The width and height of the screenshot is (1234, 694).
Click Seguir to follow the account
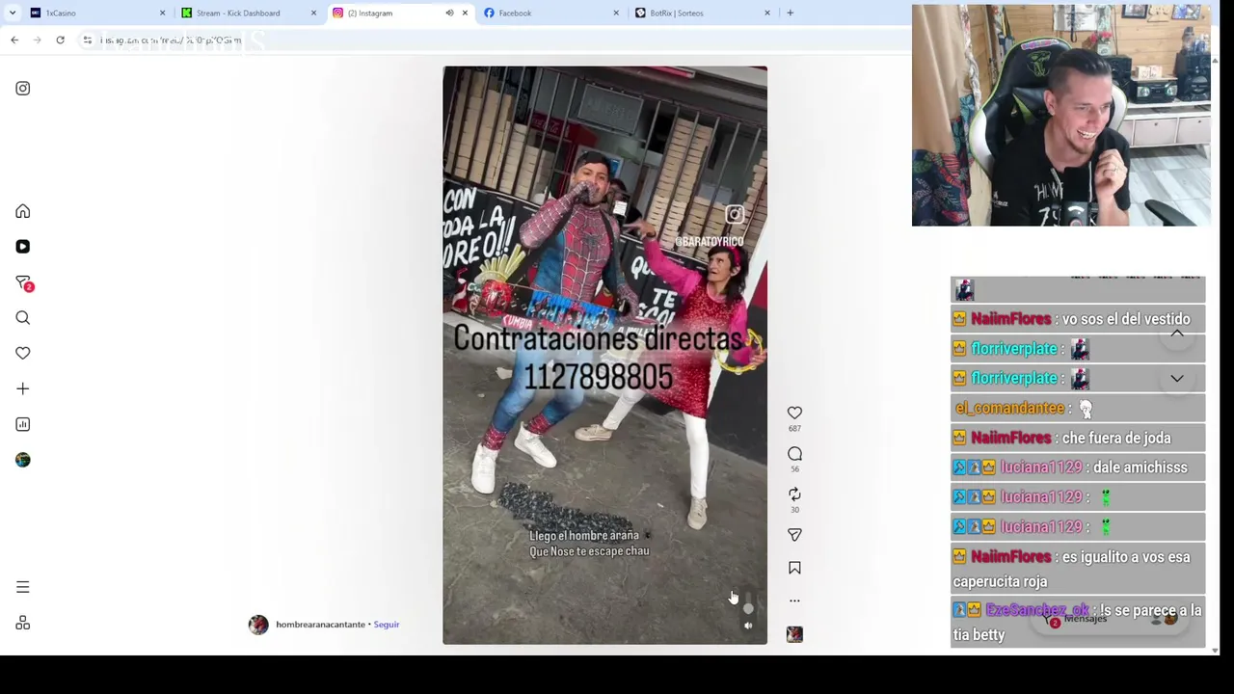coord(387,625)
